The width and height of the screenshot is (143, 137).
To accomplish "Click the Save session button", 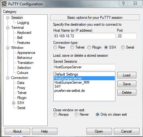I will [x=127, y=84].
